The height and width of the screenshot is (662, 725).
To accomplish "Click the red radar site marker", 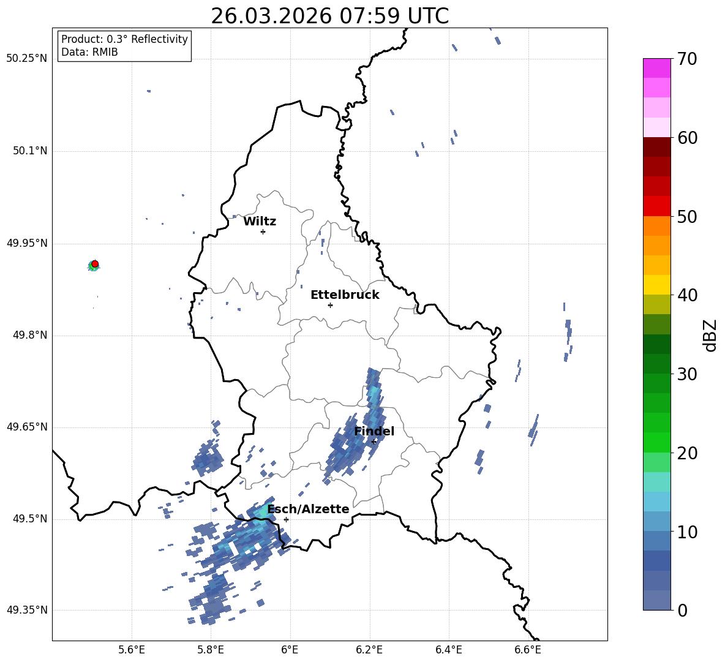I will 95,264.
